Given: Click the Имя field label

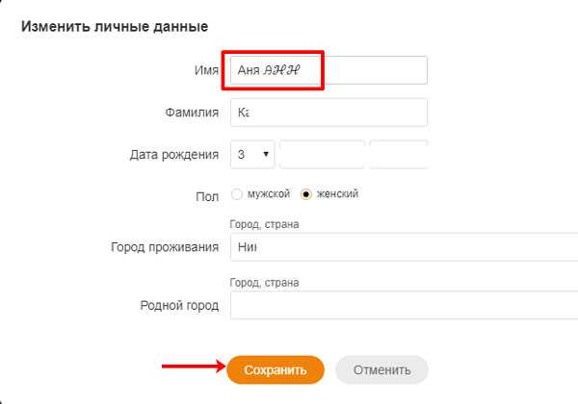Looking at the screenshot, I should 206,70.
